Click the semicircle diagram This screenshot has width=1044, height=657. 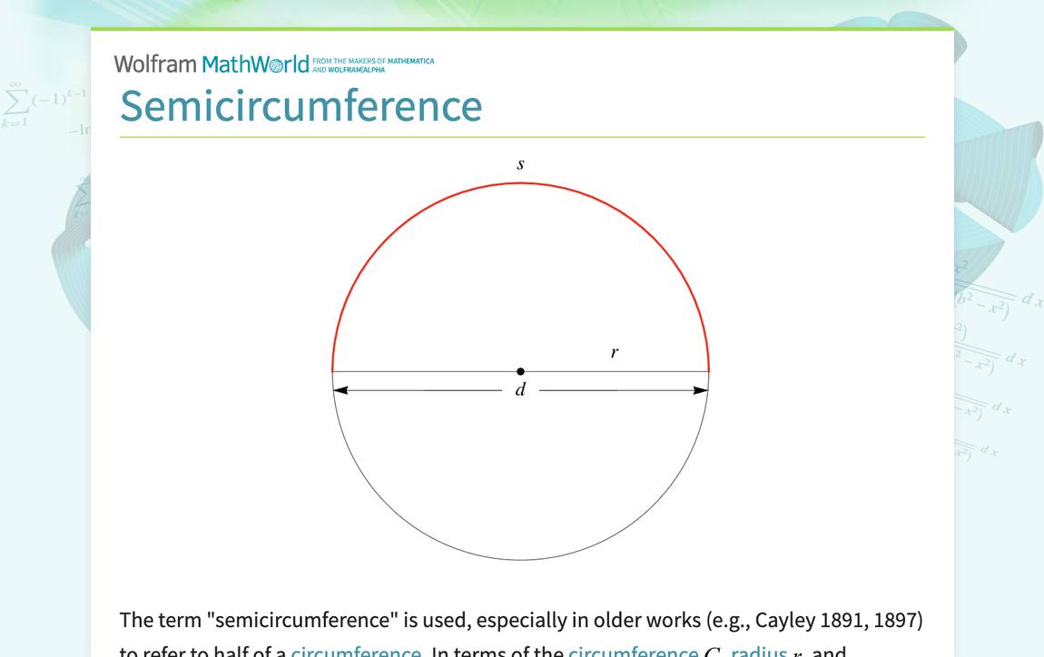[520, 372]
